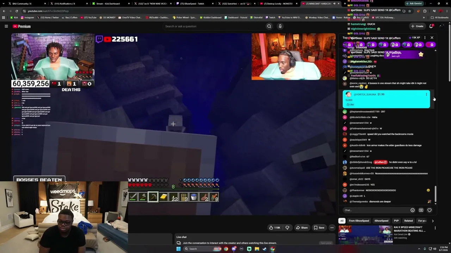The image size is (451, 253).
Task: Open VORTEX_SUKUNA Super Chat options menu
Action: click(x=426, y=95)
